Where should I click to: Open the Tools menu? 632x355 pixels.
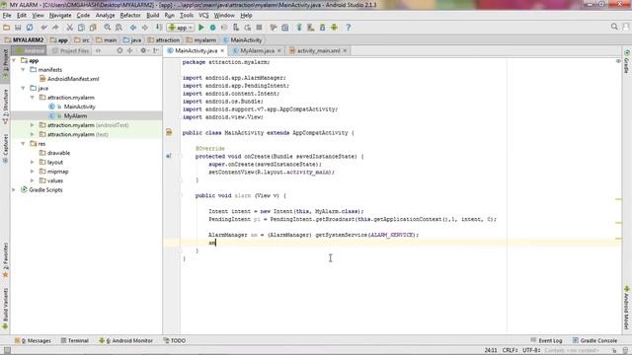click(187, 16)
